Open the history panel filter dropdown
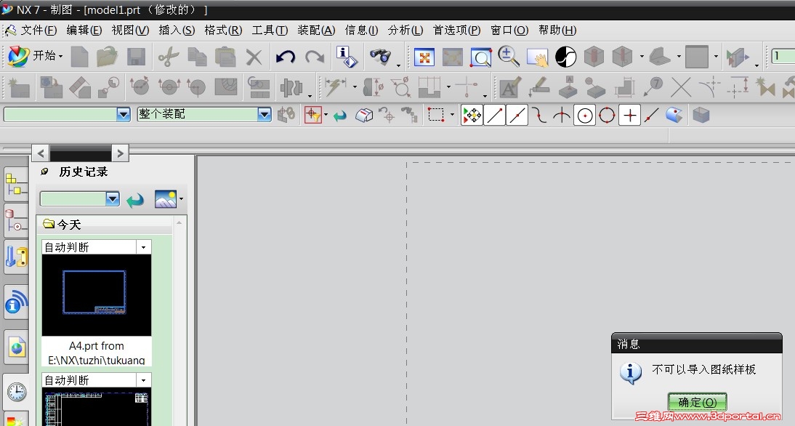 113,198
